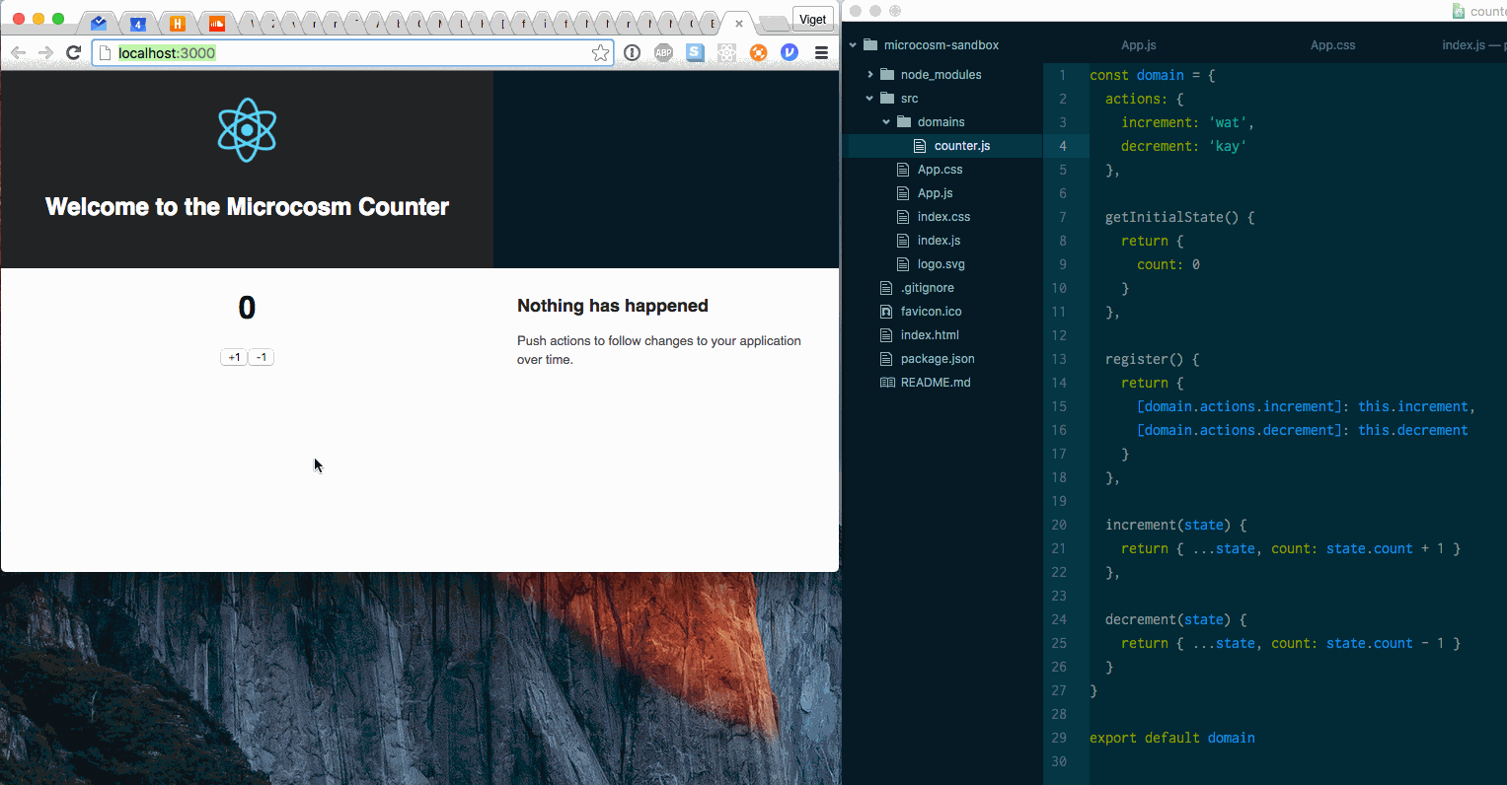Click the browser forward arrow
The width and height of the screenshot is (1507, 785).
tap(45, 53)
